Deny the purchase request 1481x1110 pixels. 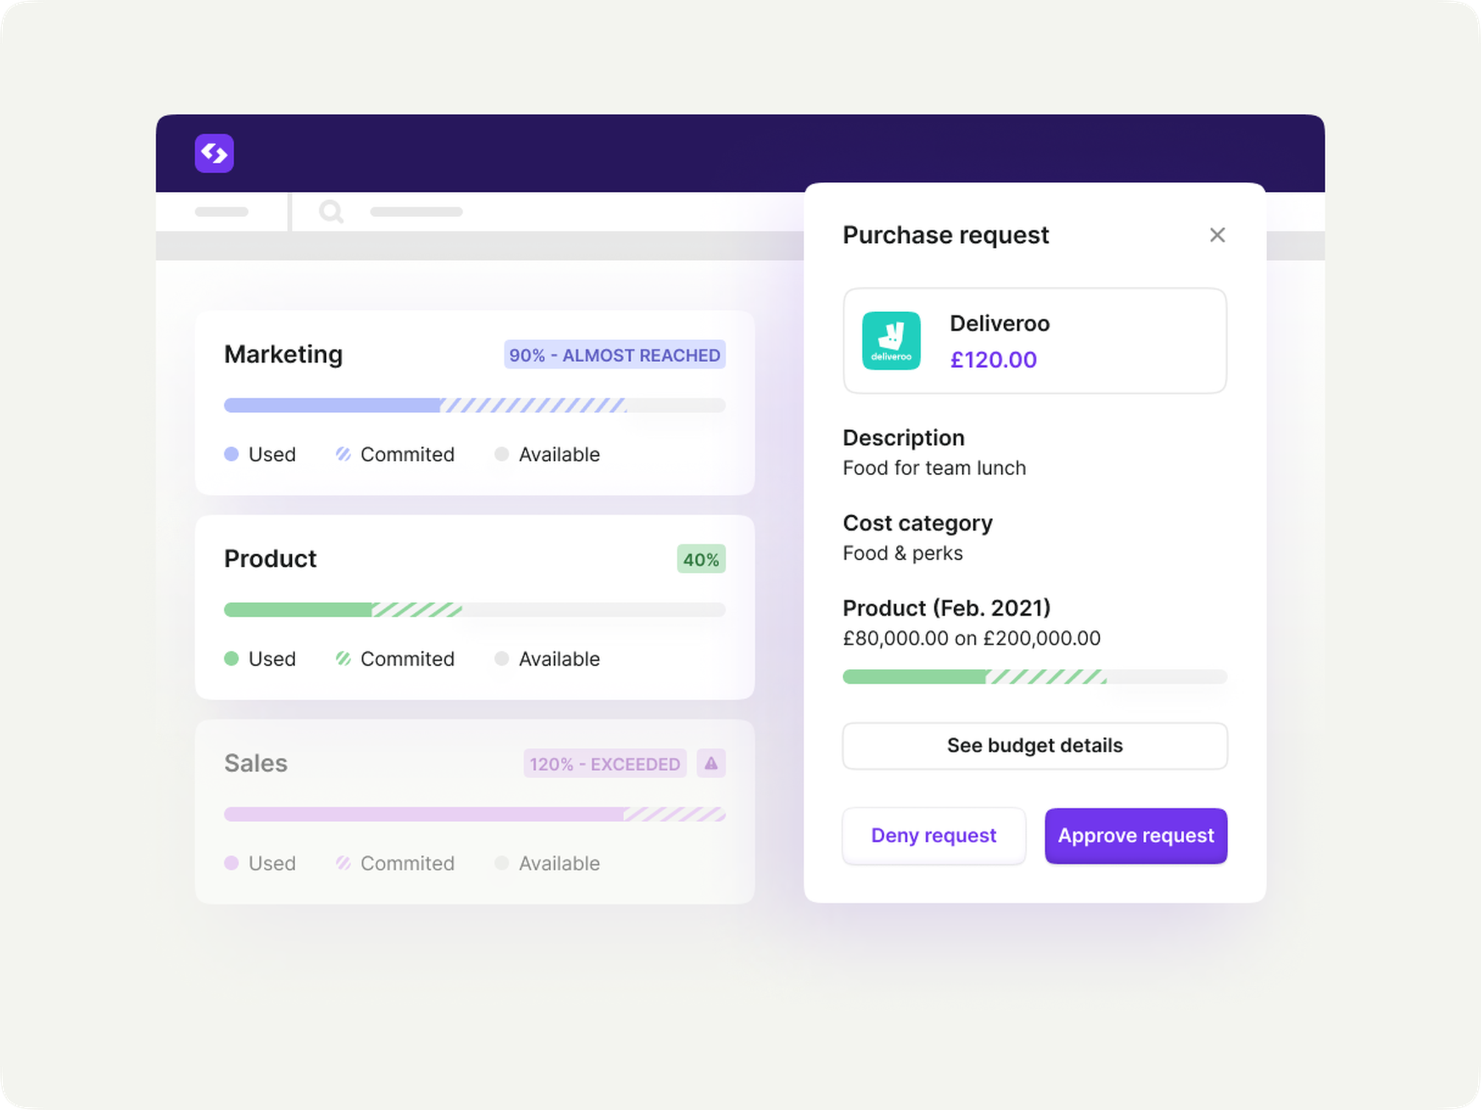coord(934,836)
